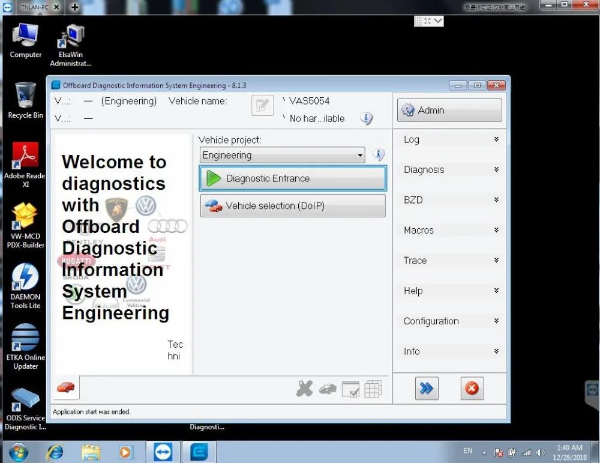Click the grid table icon in bottom toolbar
The image size is (600, 463).
tap(373, 389)
